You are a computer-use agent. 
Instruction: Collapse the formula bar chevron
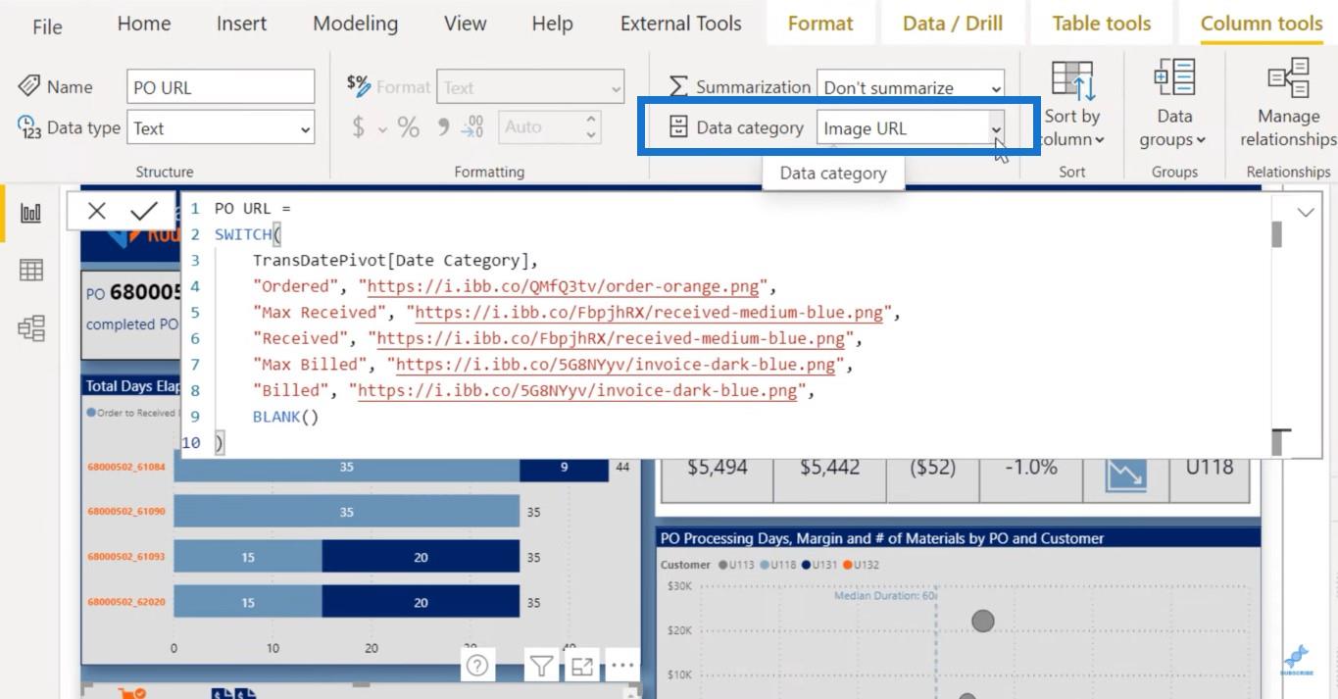(x=1306, y=212)
